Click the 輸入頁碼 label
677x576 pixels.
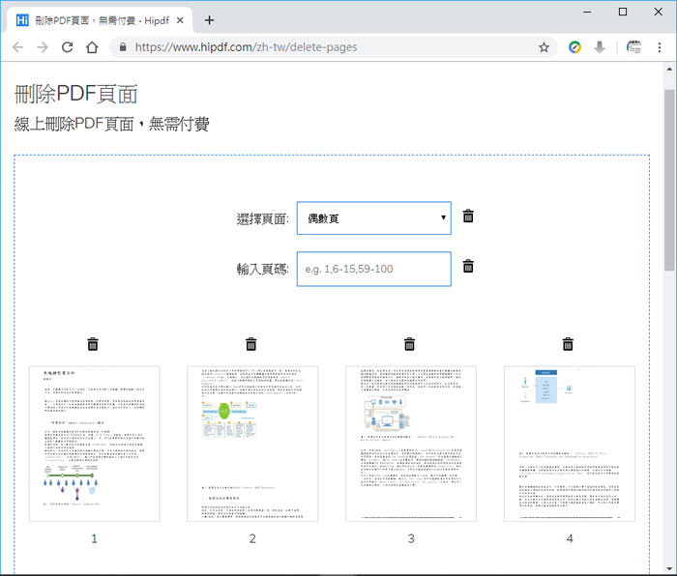[262, 270]
